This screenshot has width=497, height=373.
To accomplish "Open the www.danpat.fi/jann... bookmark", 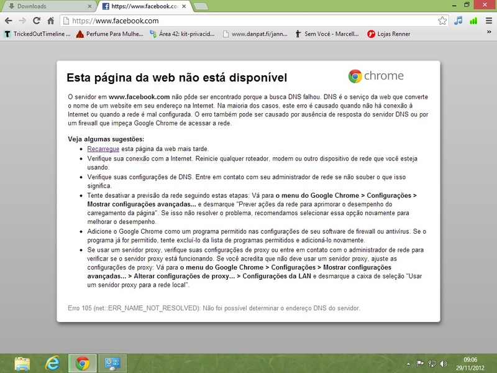I will [255, 34].
